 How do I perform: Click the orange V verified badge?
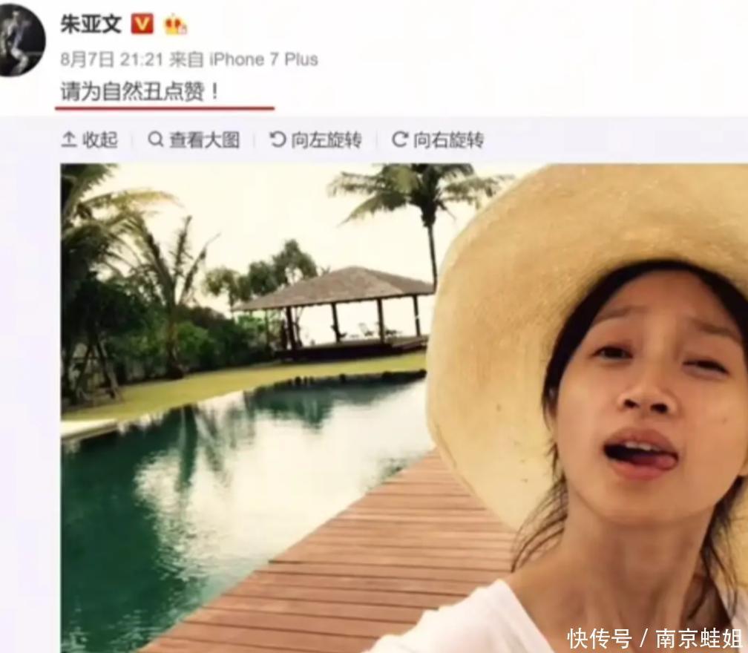[x=142, y=23]
